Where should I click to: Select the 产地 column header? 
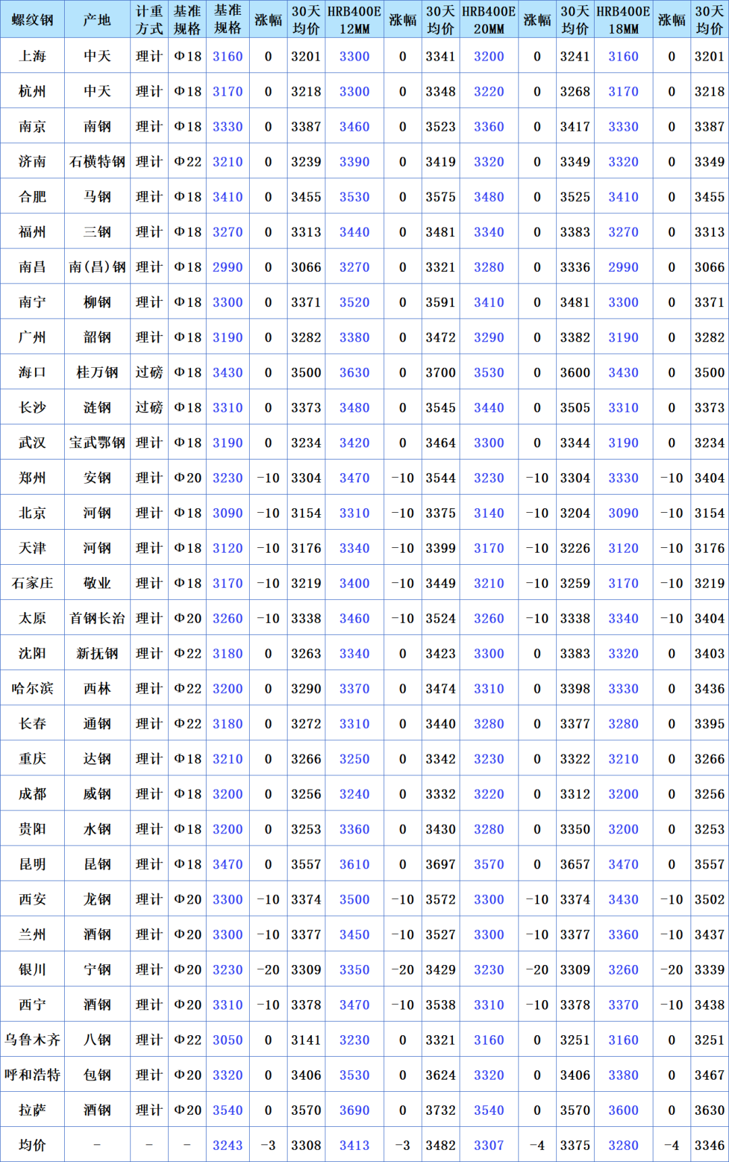coord(97,20)
